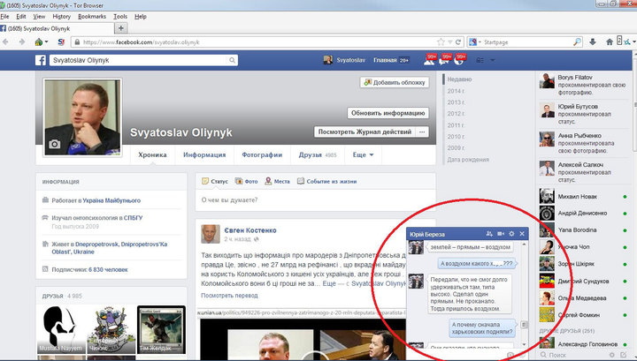Click Обновить информацию button
Image resolution: width=637 pixels, height=361 pixels.
(388, 113)
